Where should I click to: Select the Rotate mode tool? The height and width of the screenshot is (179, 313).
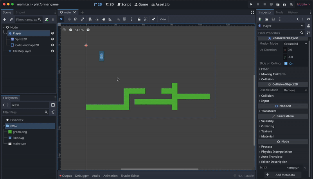(x=76, y=19)
